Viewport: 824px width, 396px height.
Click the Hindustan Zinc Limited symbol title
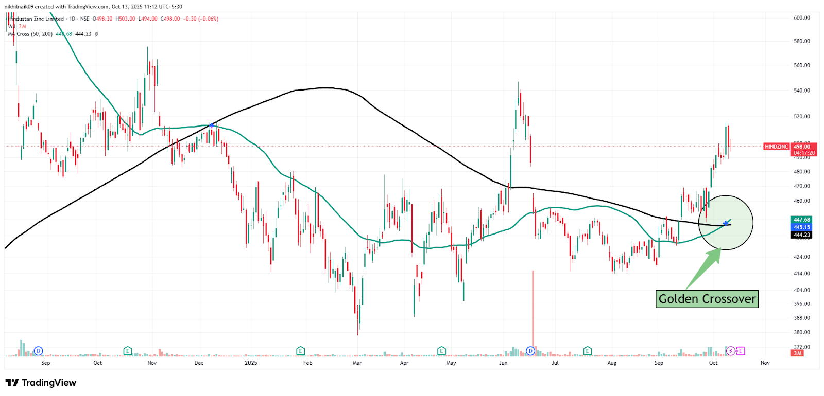pyautogui.click(x=37, y=19)
